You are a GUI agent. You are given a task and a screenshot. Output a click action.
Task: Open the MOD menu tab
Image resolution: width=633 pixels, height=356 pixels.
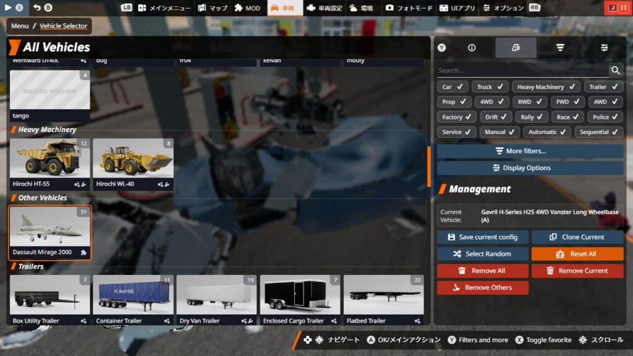247,8
